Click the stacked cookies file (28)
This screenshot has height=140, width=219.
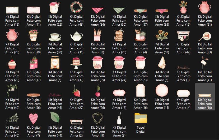point(119,41)
